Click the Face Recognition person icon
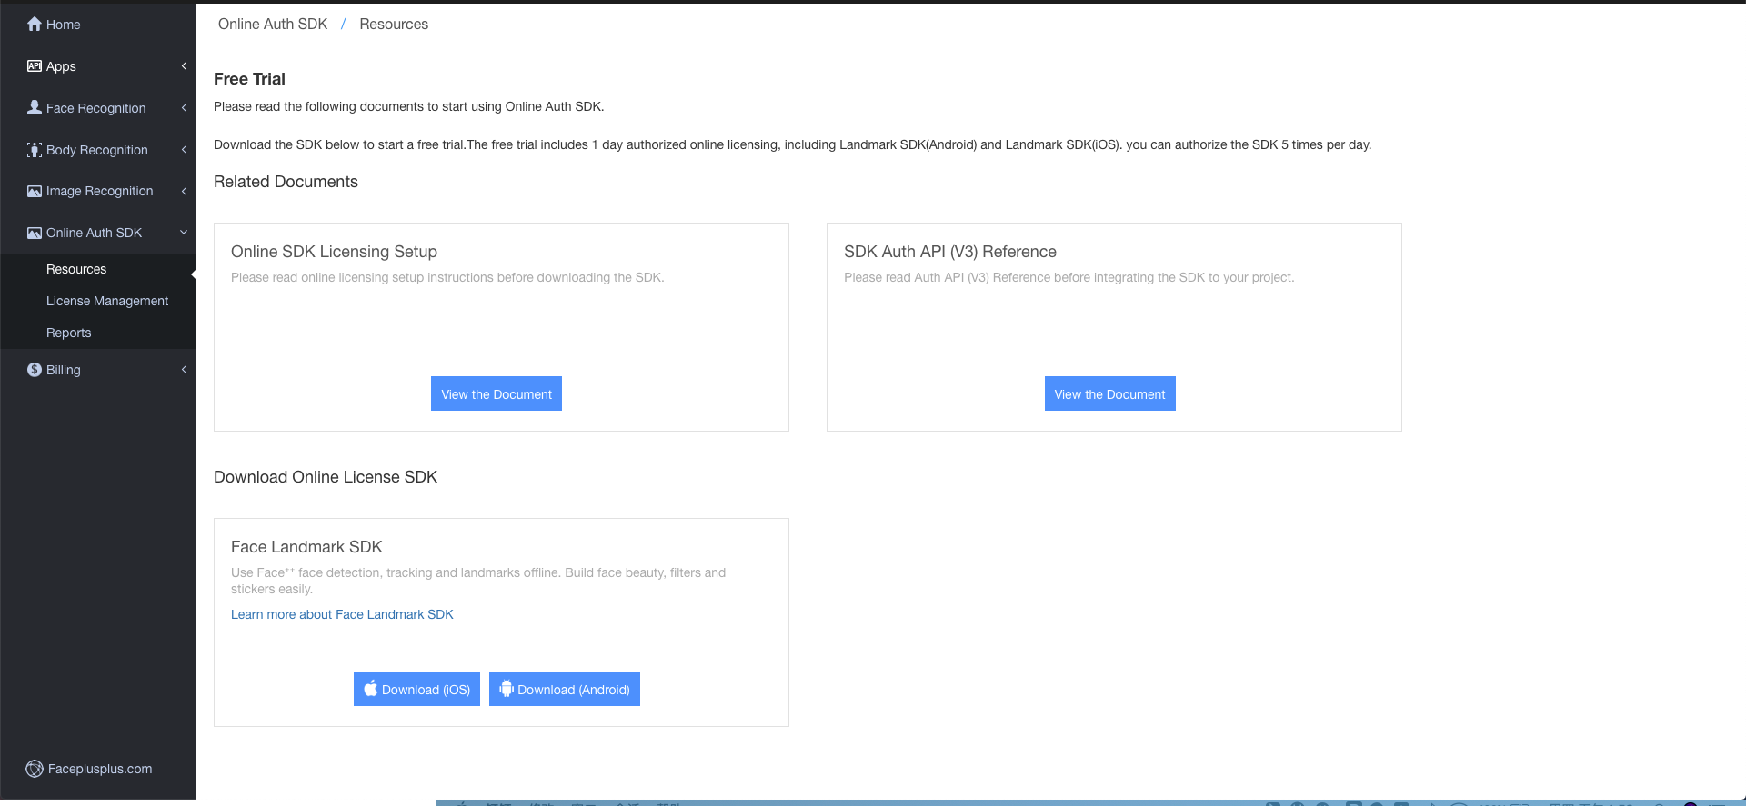This screenshot has height=806, width=1746. [x=35, y=108]
